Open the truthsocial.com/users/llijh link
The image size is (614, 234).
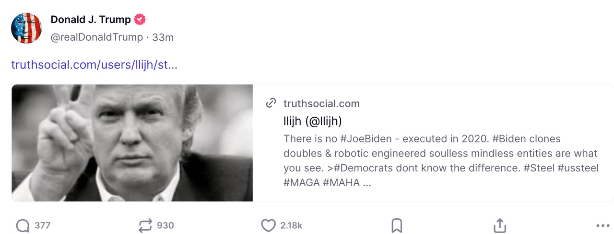(94, 65)
